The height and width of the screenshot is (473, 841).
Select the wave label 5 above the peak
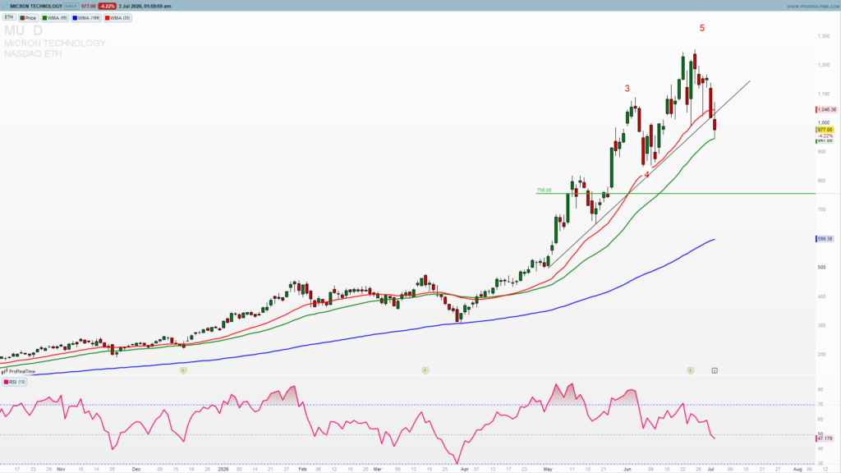point(702,28)
